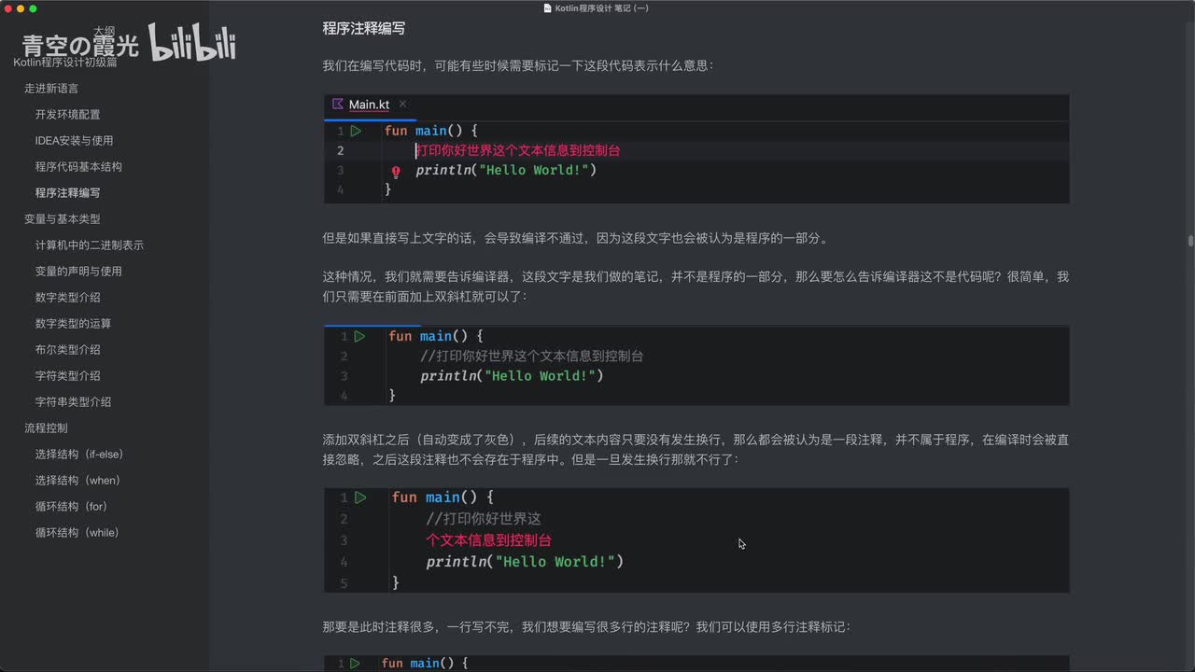Open 程序代码基本结构 in the sidebar
This screenshot has height=672, width=1195.
tap(78, 167)
